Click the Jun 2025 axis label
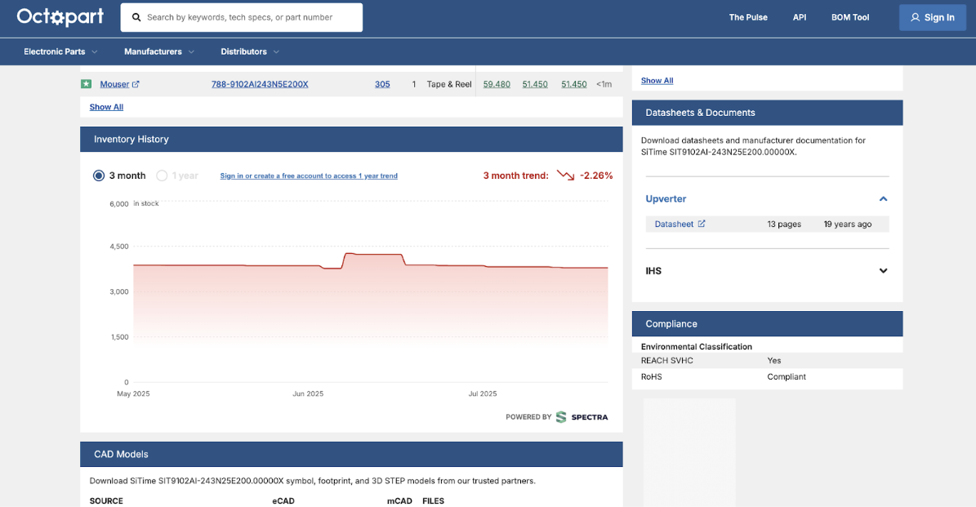976x507 pixels. click(x=308, y=394)
